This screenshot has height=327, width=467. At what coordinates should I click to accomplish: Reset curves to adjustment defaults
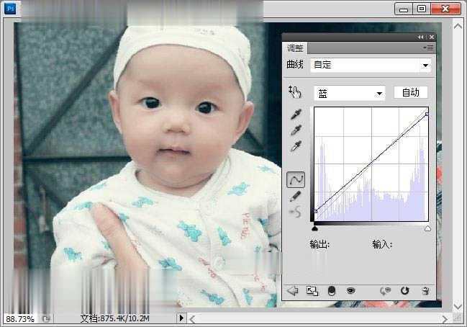tap(404, 290)
